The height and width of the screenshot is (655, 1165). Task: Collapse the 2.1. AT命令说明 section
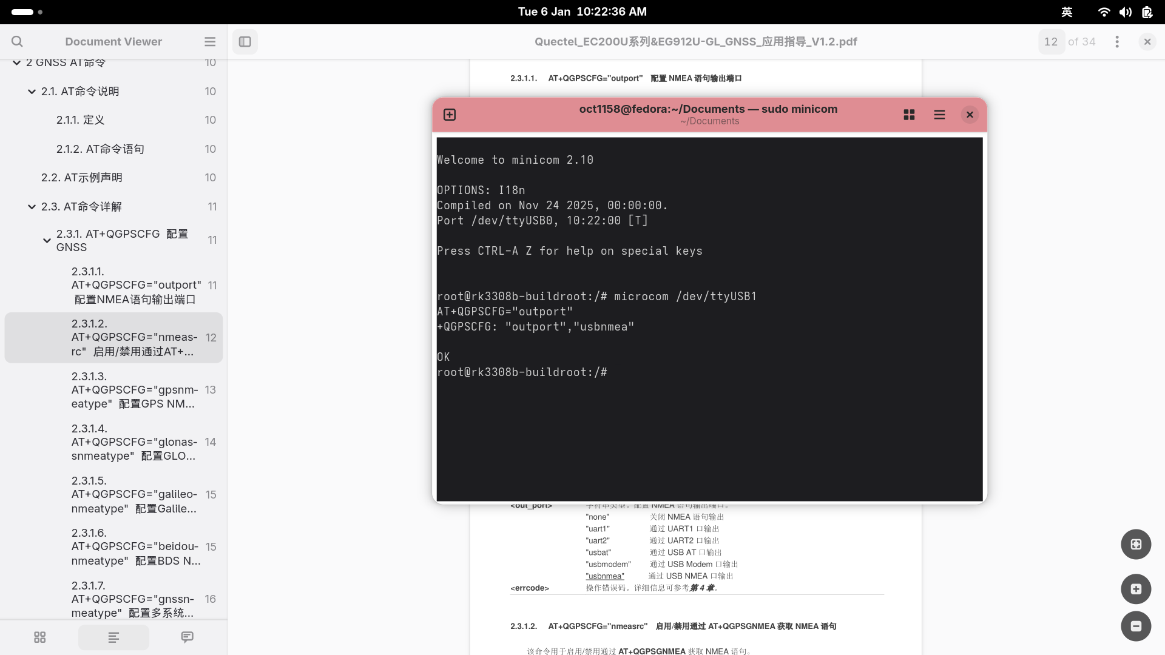click(x=32, y=92)
